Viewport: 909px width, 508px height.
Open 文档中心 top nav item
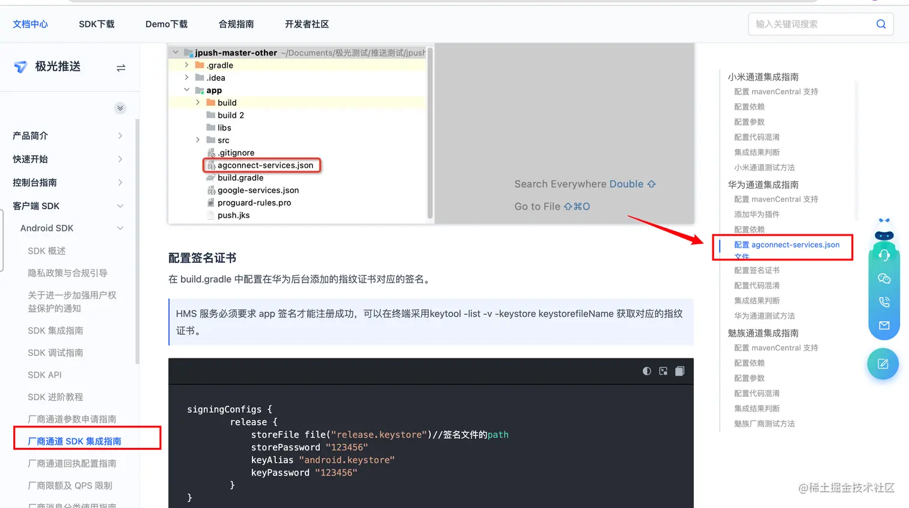[x=30, y=24]
